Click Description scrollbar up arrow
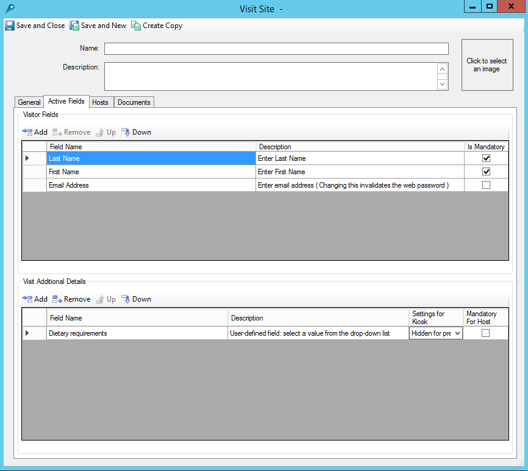 pos(443,69)
